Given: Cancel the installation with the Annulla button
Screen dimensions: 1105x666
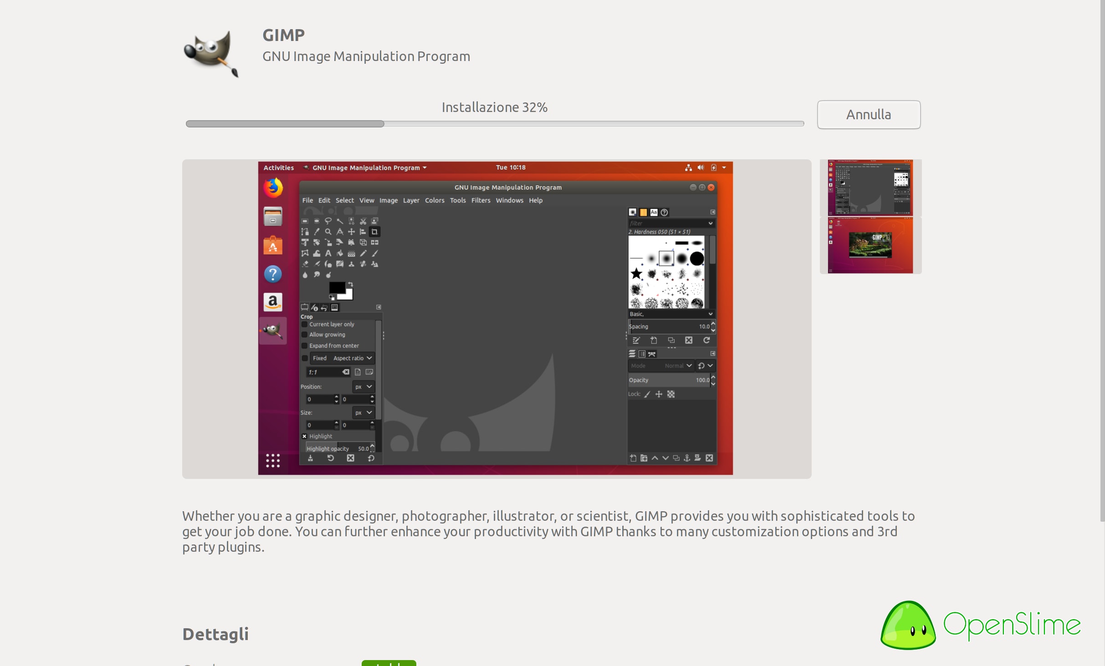Looking at the screenshot, I should tap(869, 115).
